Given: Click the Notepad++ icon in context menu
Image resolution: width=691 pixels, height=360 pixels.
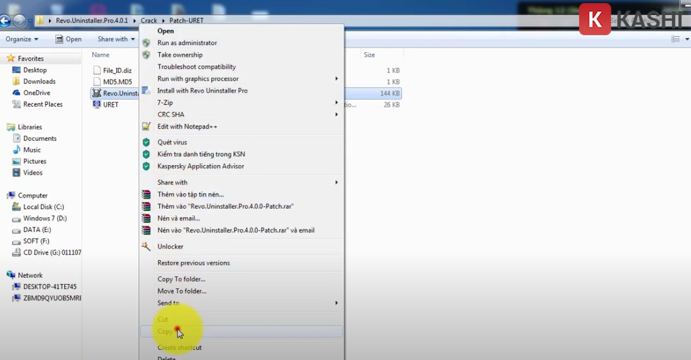Looking at the screenshot, I should coord(146,126).
